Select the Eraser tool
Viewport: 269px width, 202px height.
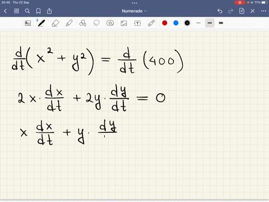(55, 23)
